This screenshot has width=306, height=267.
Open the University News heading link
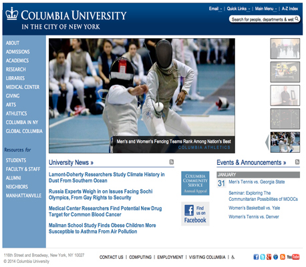[71, 162]
